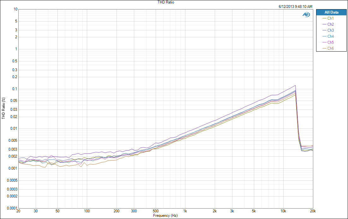348x219 pixels.
Task: Click the 0.001 value on THD axis
Action: coord(13,168)
